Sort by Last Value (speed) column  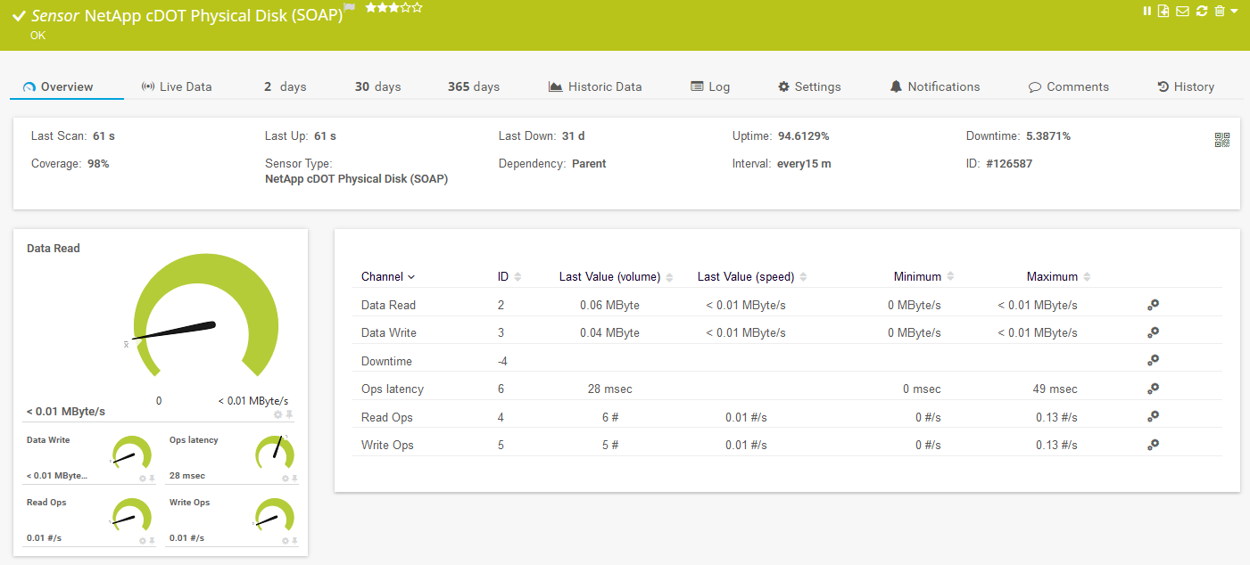(x=752, y=276)
